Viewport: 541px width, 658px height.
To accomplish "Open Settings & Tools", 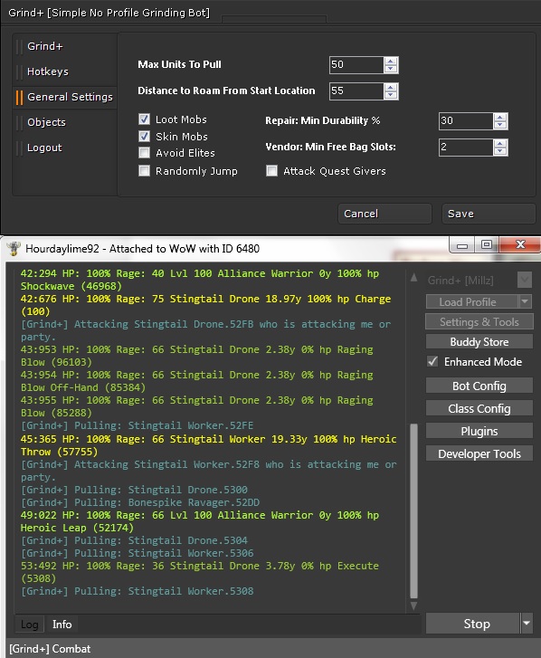I will point(479,322).
